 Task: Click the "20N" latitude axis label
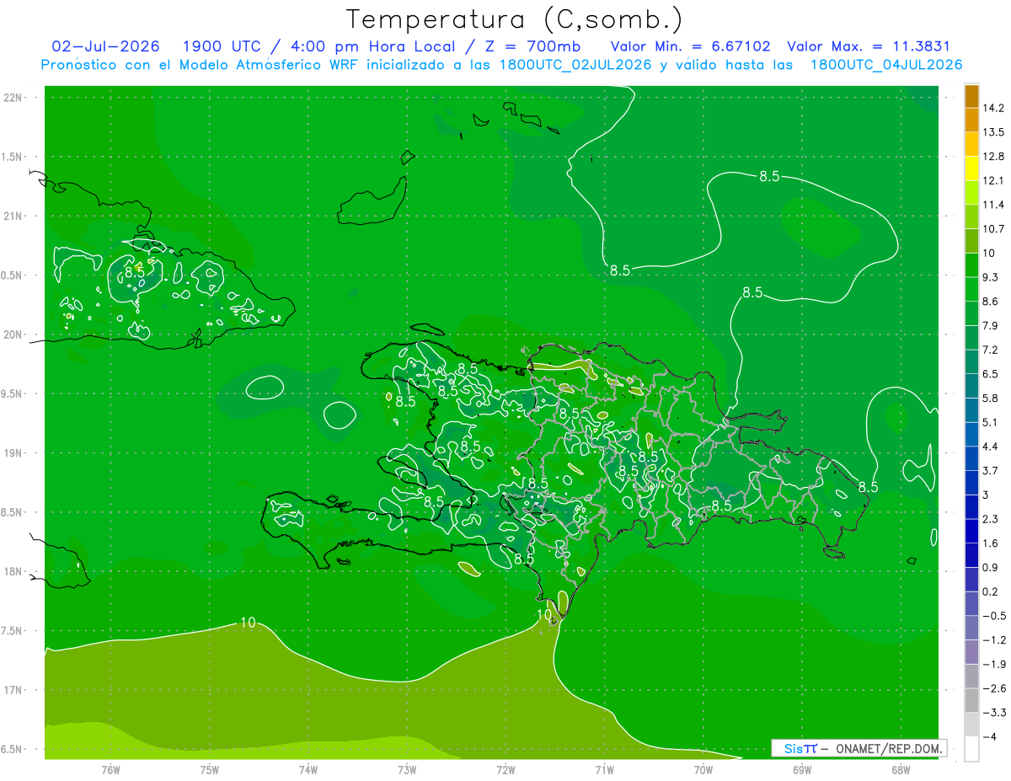click(13, 334)
